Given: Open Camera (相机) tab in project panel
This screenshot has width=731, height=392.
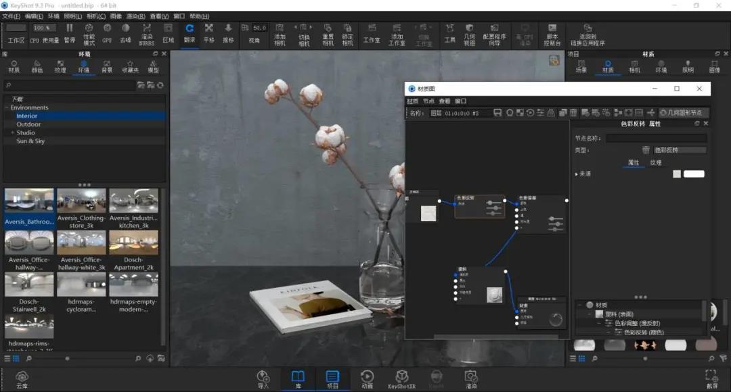Looking at the screenshot, I should pos(634,67).
